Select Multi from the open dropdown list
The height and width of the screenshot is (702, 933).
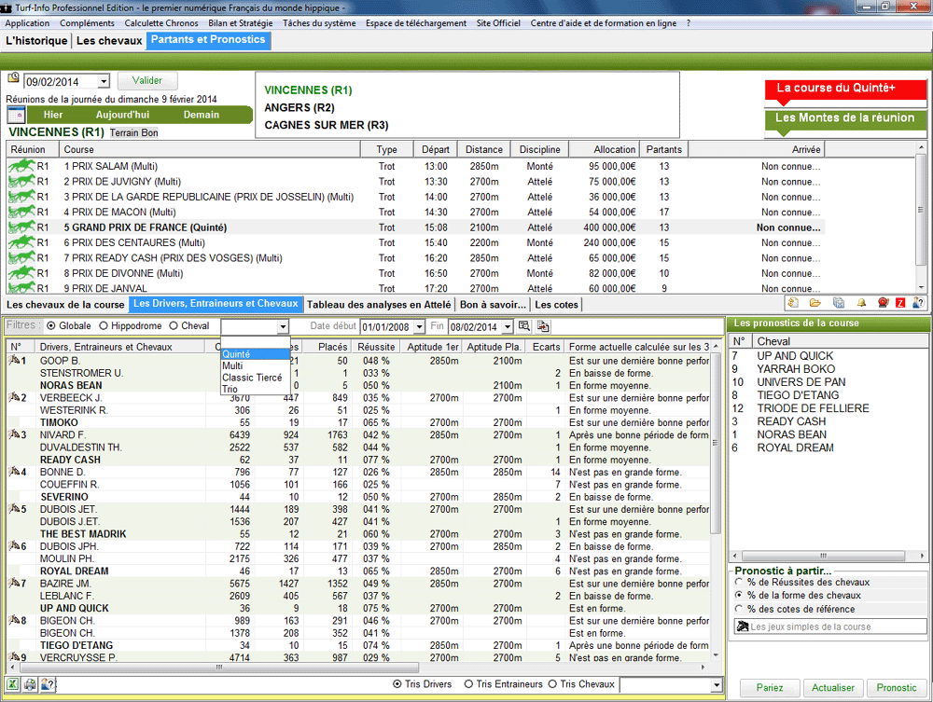232,365
